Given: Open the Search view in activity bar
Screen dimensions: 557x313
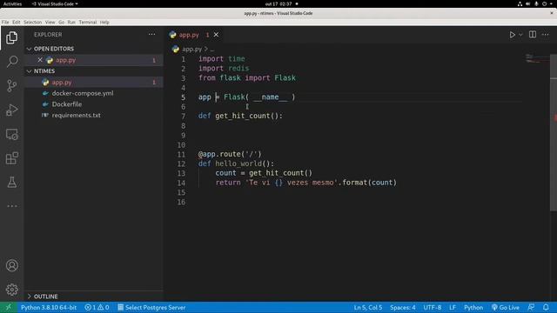Looking at the screenshot, I should (x=11, y=62).
